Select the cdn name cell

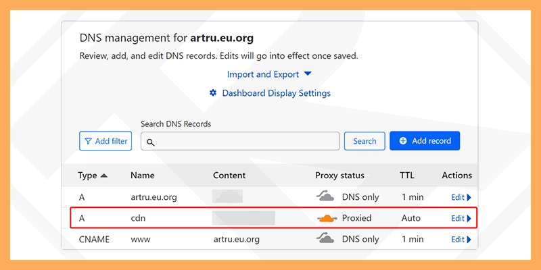click(x=138, y=218)
